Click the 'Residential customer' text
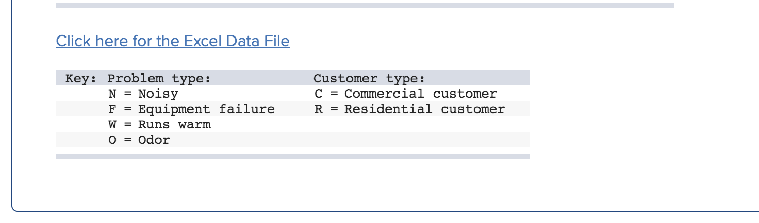Screen dimensions: 759x223 click(x=425, y=109)
